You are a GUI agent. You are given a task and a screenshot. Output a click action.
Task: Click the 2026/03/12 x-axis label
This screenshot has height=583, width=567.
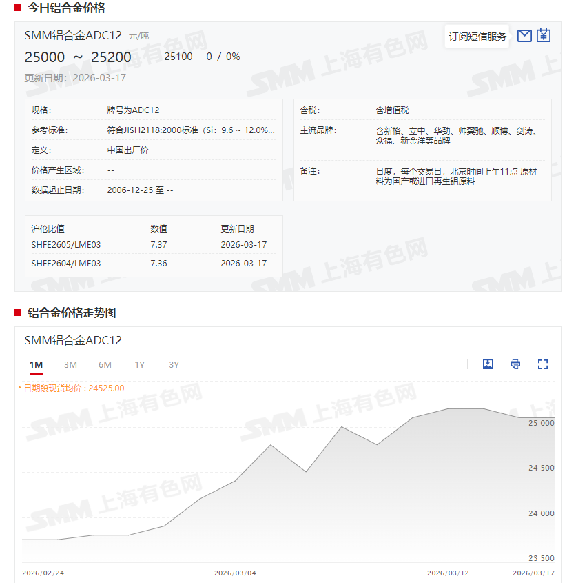click(x=448, y=573)
